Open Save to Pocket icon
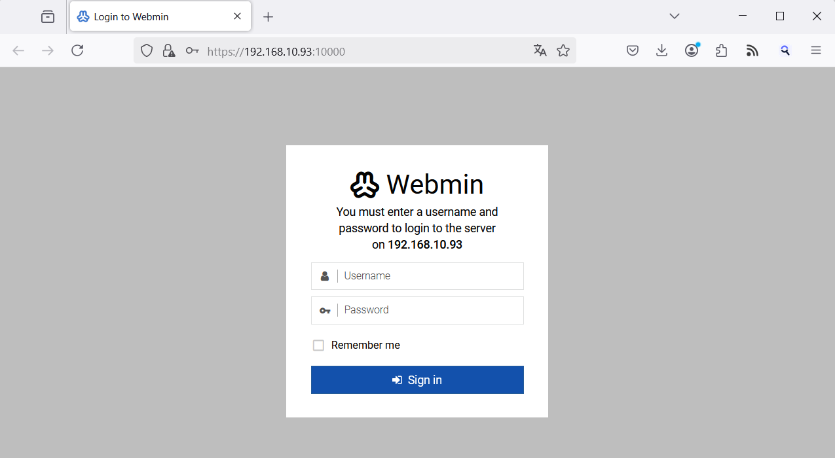The width and height of the screenshot is (835, 458). point(633,50)
